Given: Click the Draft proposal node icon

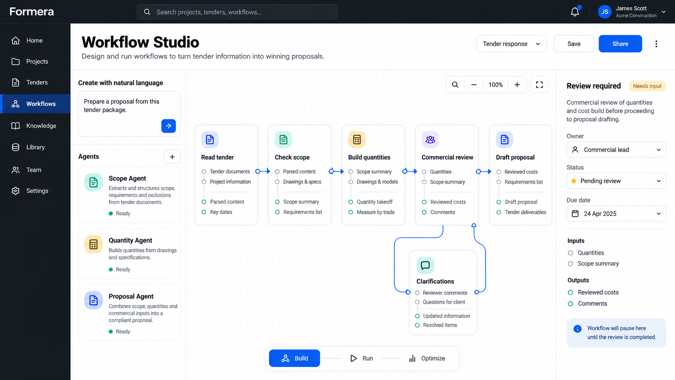Looking at the screenshot, I should click(x=505, y=139).
